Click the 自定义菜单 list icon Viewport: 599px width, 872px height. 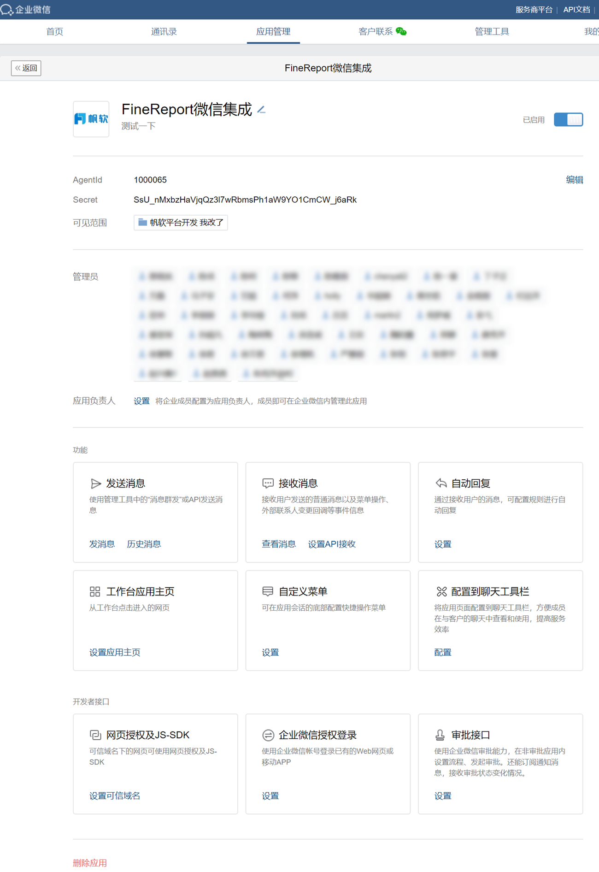[268, 591]
